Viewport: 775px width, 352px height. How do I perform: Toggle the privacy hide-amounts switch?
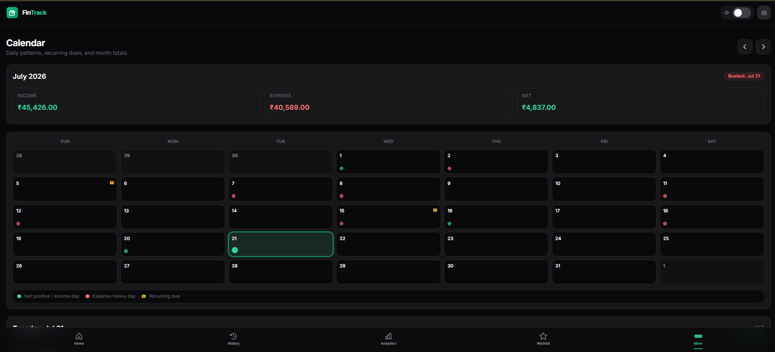point(741,13)
